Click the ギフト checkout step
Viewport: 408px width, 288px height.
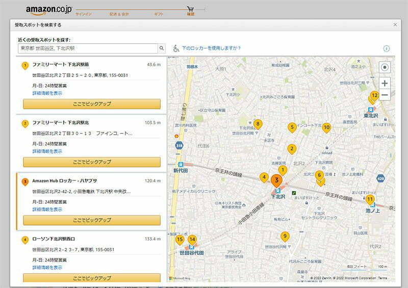click(x=159, y=14)
